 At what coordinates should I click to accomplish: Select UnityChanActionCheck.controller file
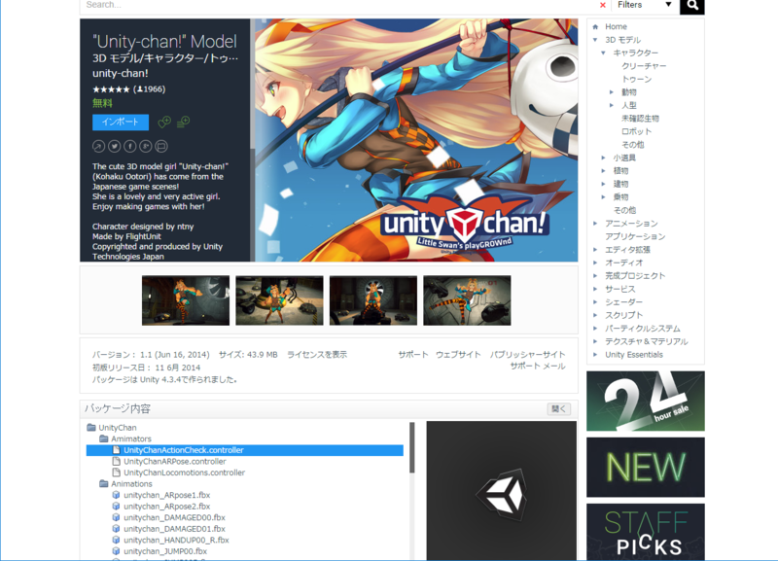point(245,450)
